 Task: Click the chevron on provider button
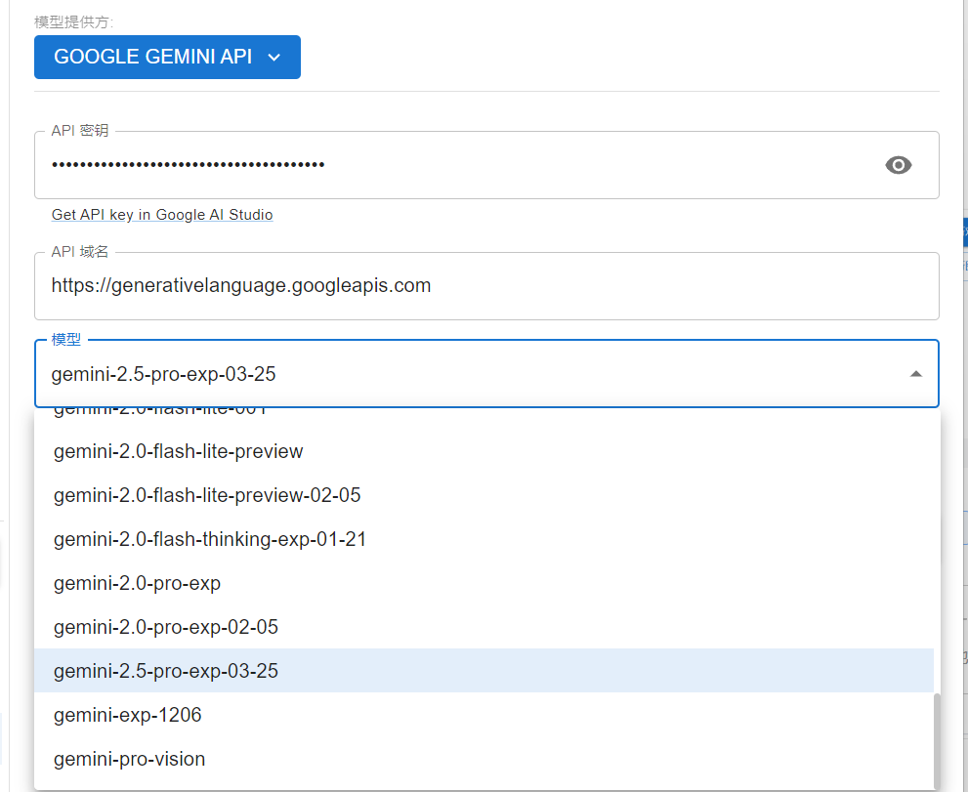274,58
